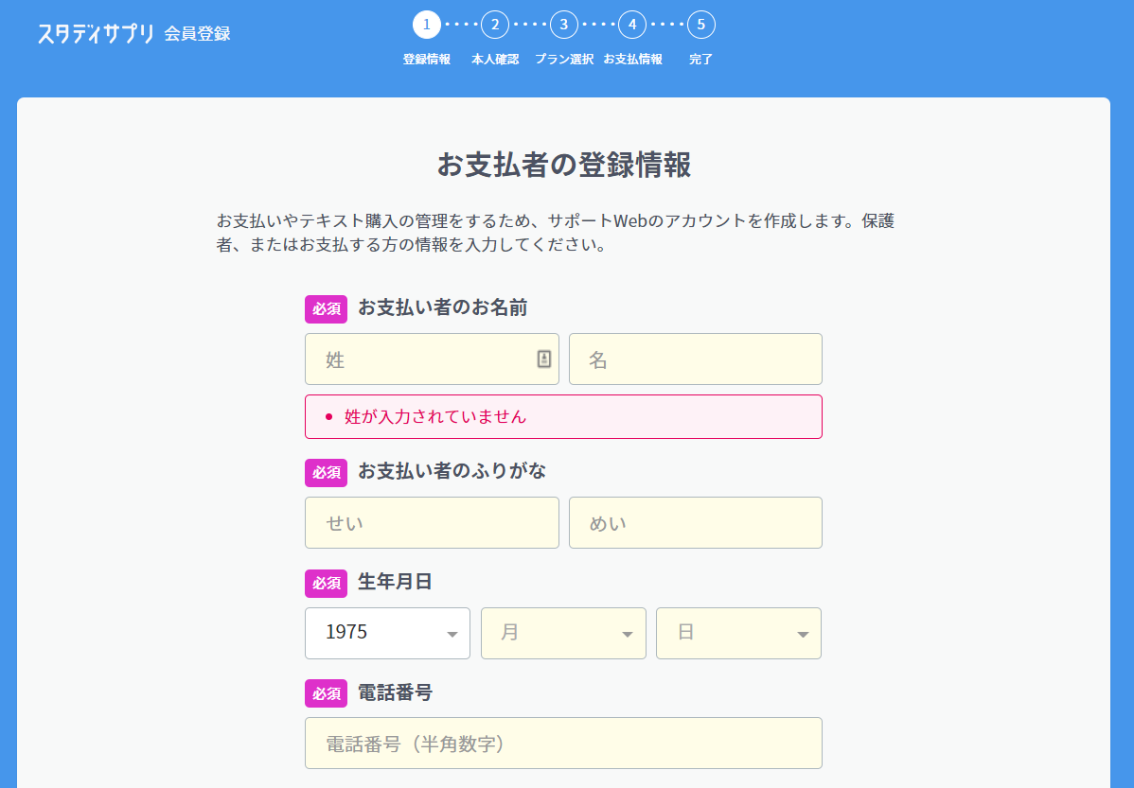Viewport: 1134px width, 788px height.
Task: Select step 1 登録情報 circle
Action: [427, 25]
